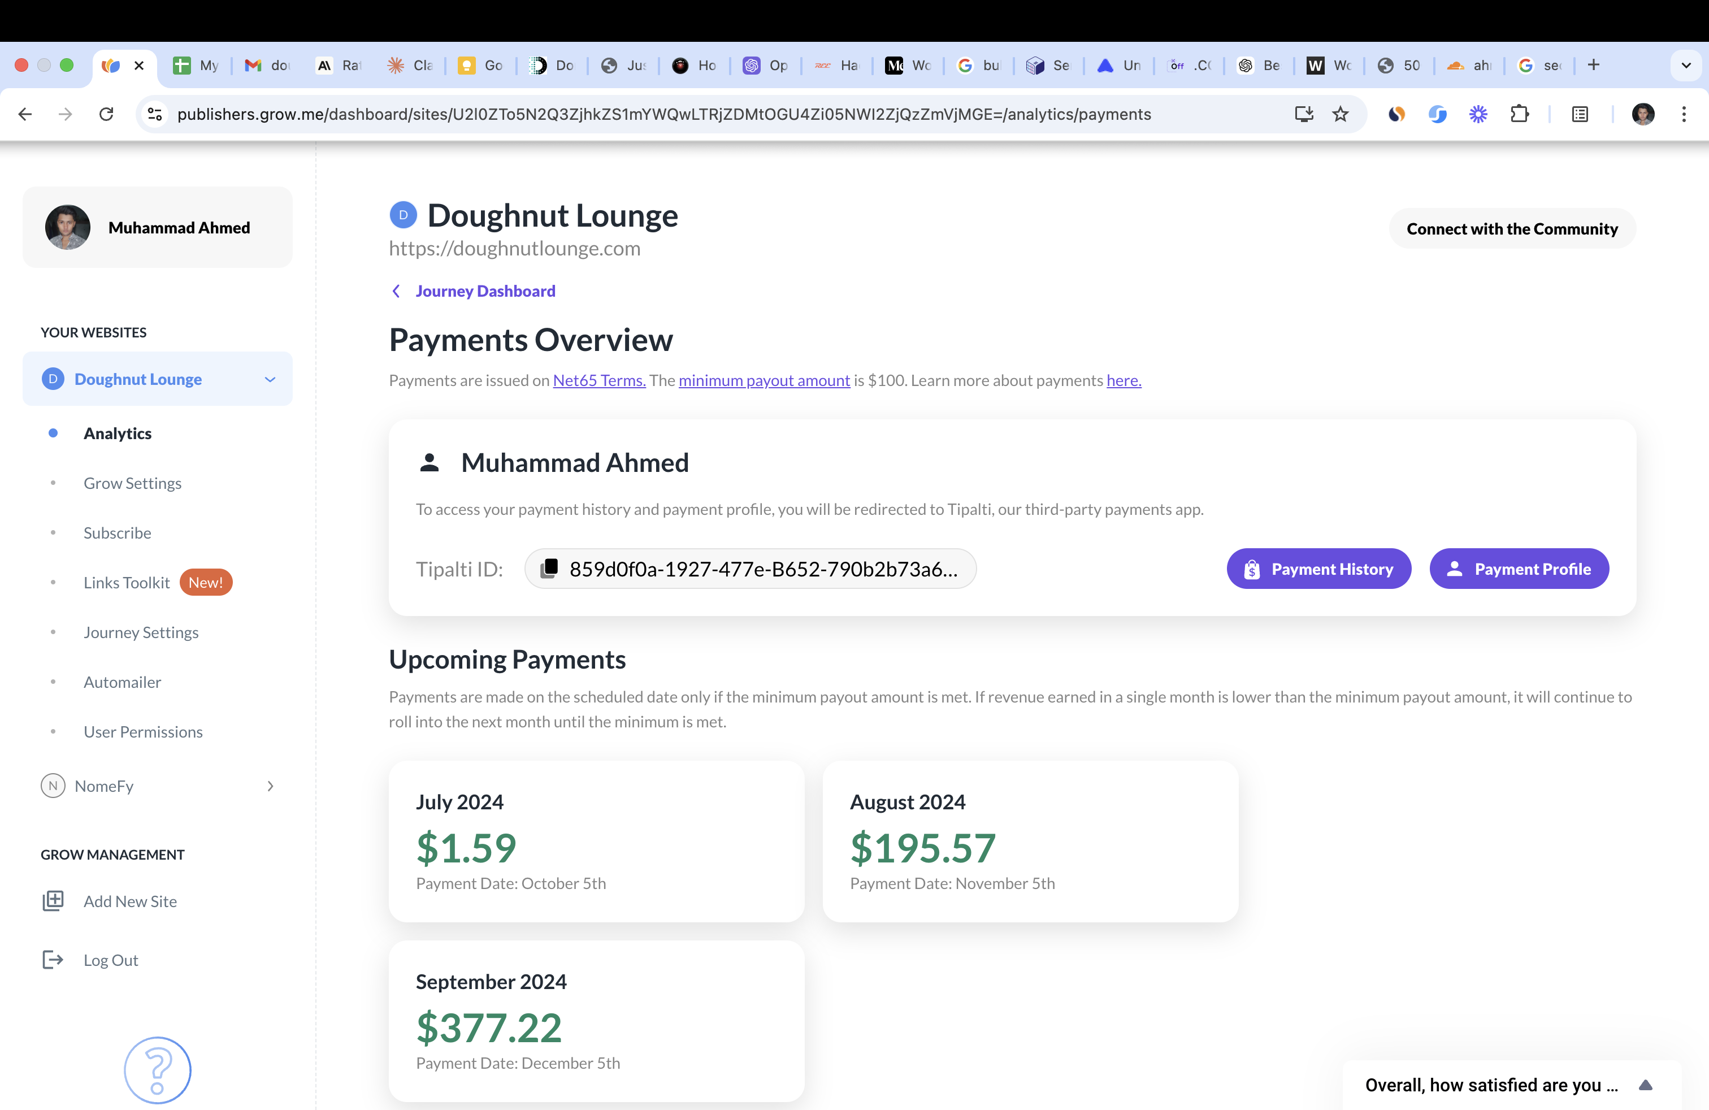Click the NomeFy N site badge
The height and width of the screenshot is (1110, 1709).
(53, 786)
